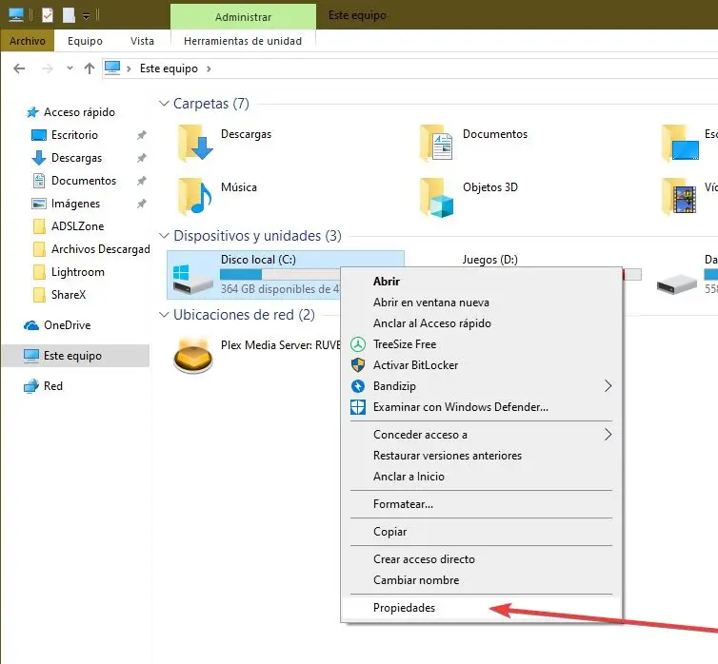Open the Música folder icon
718x664 pixels.
pos(195,196)
